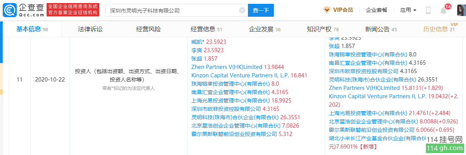Select the 带有*标记的为法定代表人 note
The width and height of the screenshot is (466, 155).
[128, 88]
